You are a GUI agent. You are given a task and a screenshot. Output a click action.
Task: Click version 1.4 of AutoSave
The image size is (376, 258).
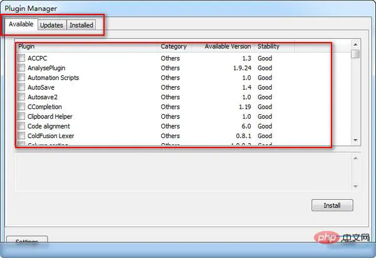pos(247,87)
